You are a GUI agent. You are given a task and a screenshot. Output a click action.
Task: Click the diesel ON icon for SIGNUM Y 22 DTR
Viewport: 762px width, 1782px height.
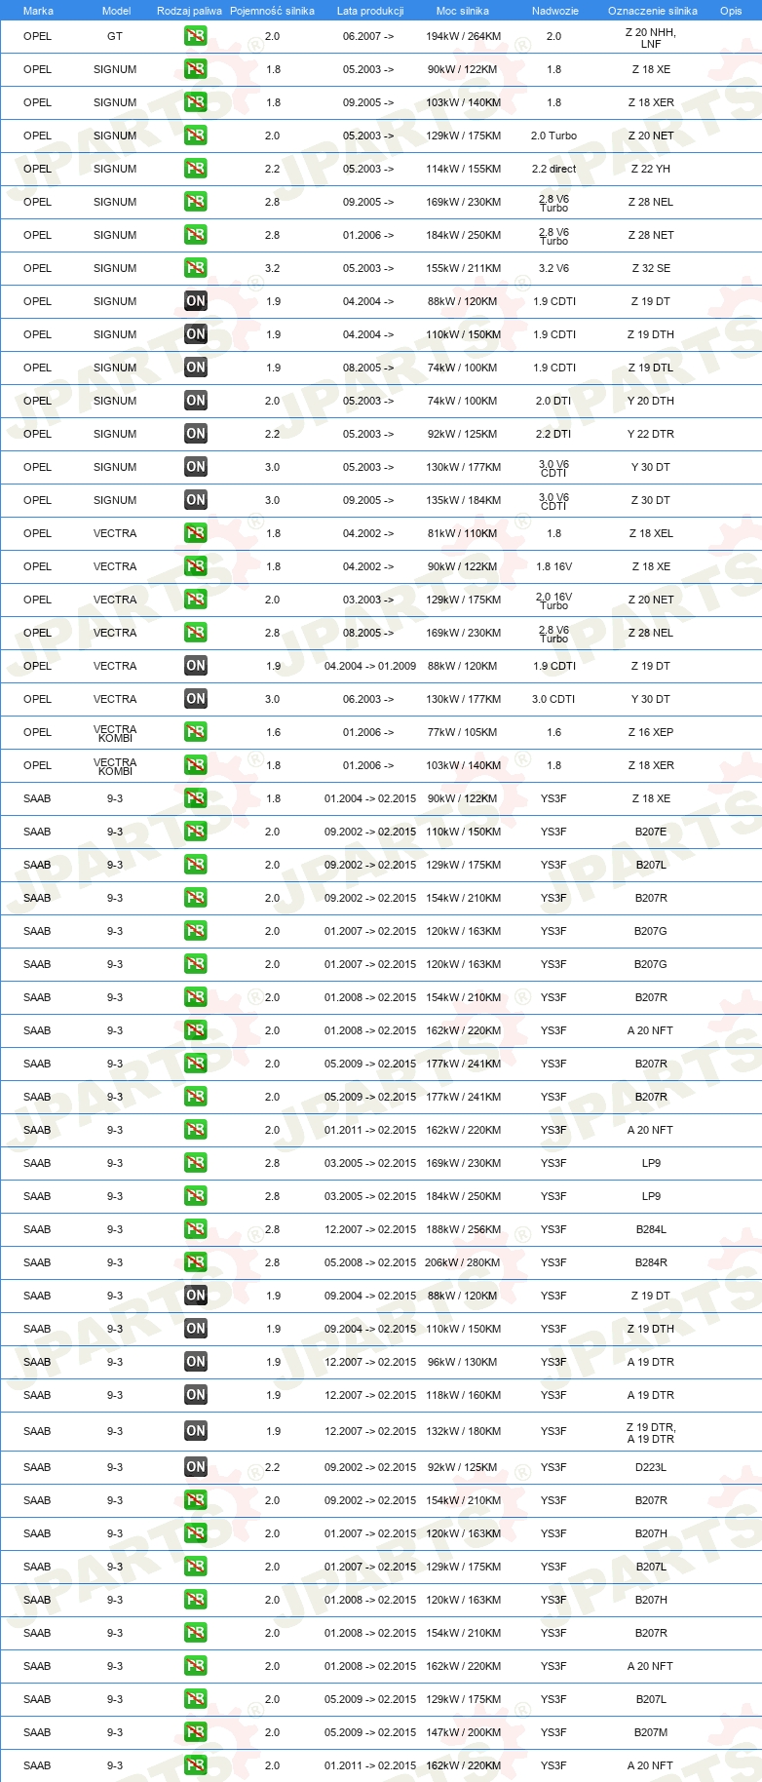tap(196, 434)
